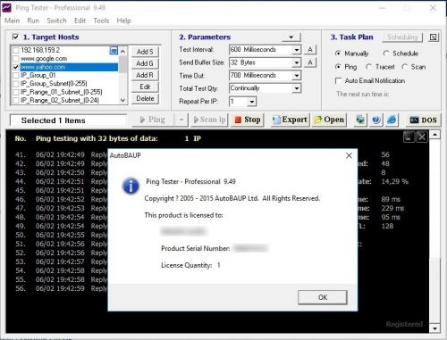Uncheck the www.yahoo.com host checkbox
Image resolution: width=447 pixels, height=340 pixels.
(x=16, y=67)
